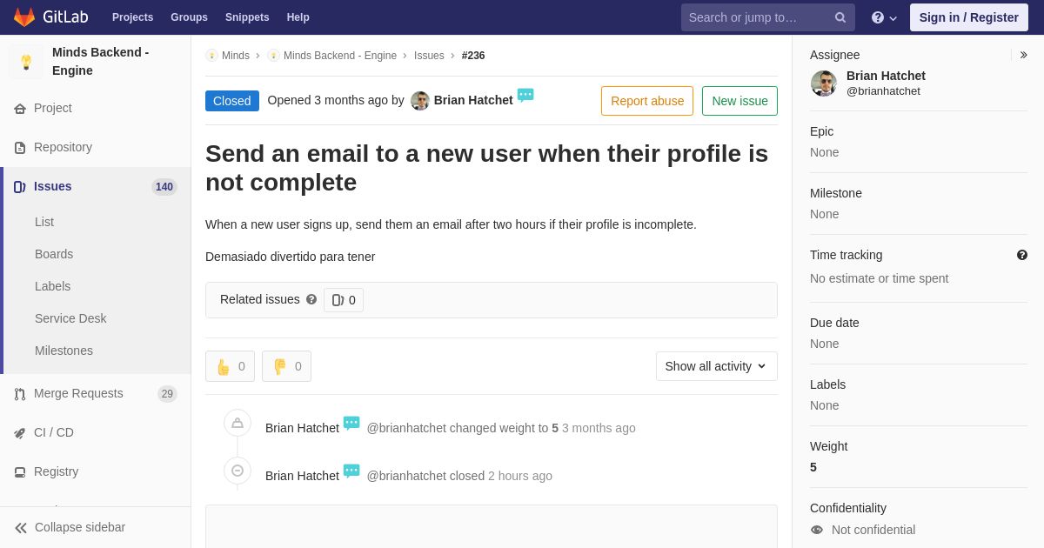The width and height of the screenshot is (1044, 548).
Task: Click the time tracking help icon
Action: pyautogui.click(x=1022, y=255)
